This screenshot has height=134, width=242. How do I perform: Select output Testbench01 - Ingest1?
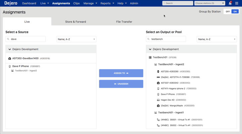point(171,113)
